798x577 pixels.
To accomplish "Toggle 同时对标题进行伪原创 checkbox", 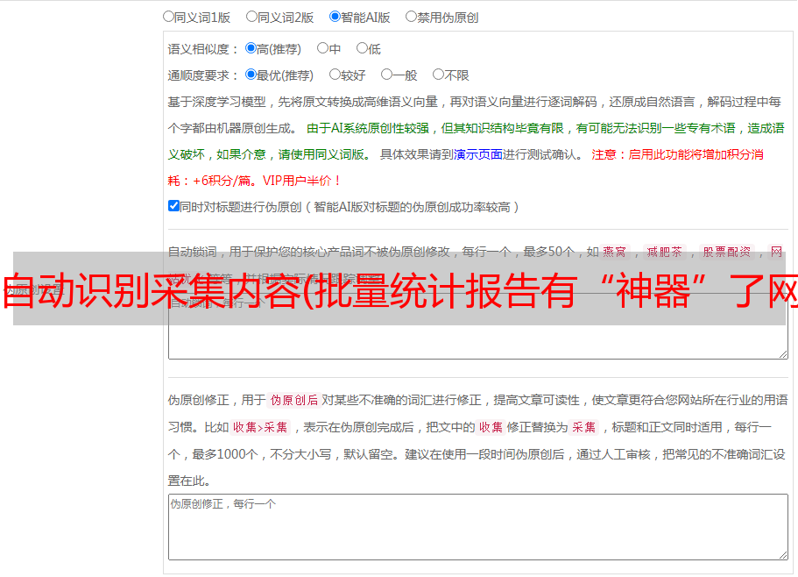I will 173,206.
